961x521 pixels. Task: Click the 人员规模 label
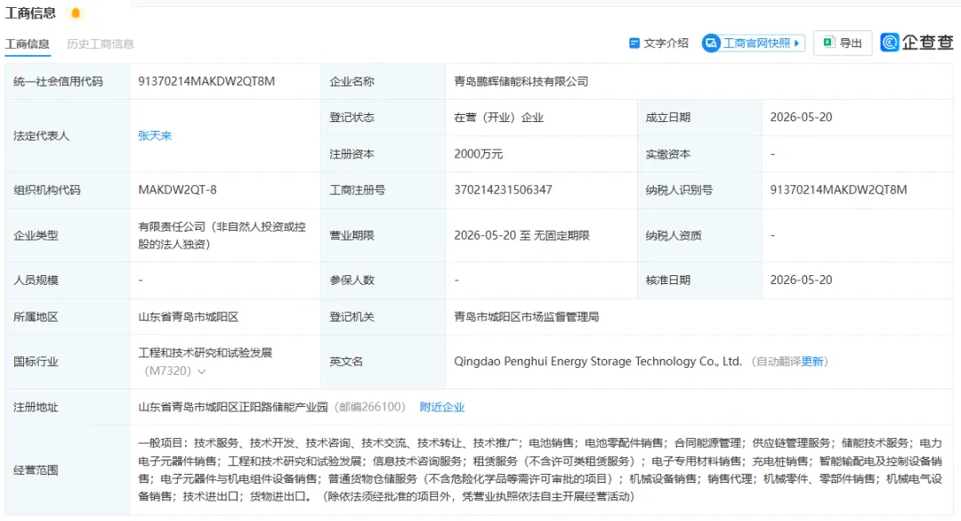36,280
